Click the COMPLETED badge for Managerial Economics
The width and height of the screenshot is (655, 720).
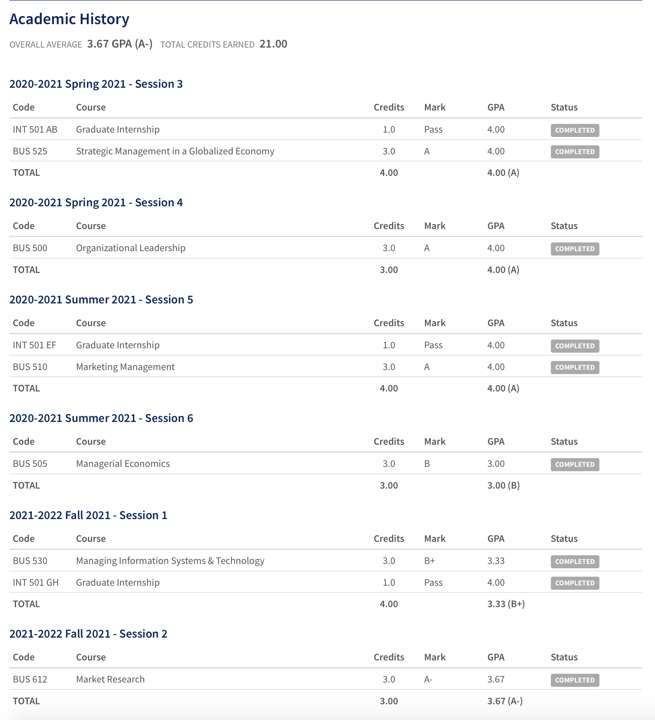tap(575, 464)
